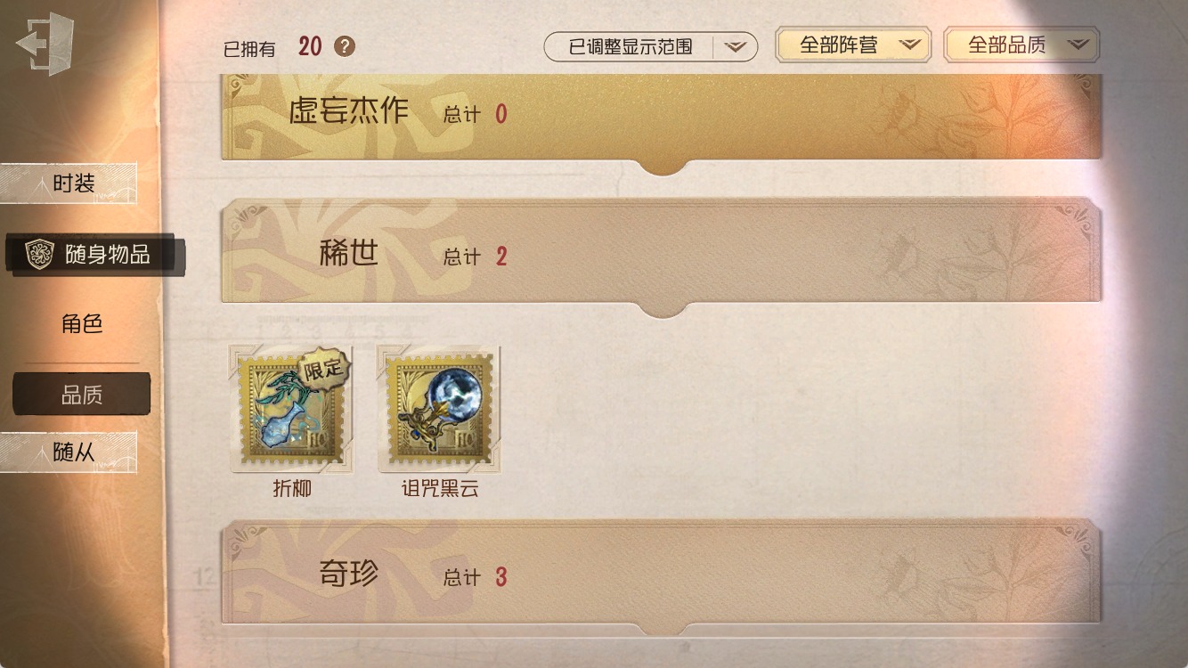Sort by 品质
1188x668 pixels.
click(82, 395)
